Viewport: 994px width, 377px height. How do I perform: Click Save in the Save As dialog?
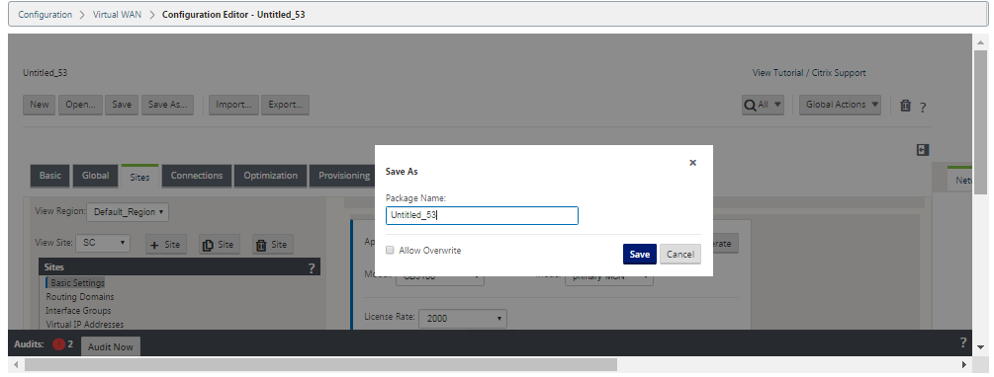640,255
